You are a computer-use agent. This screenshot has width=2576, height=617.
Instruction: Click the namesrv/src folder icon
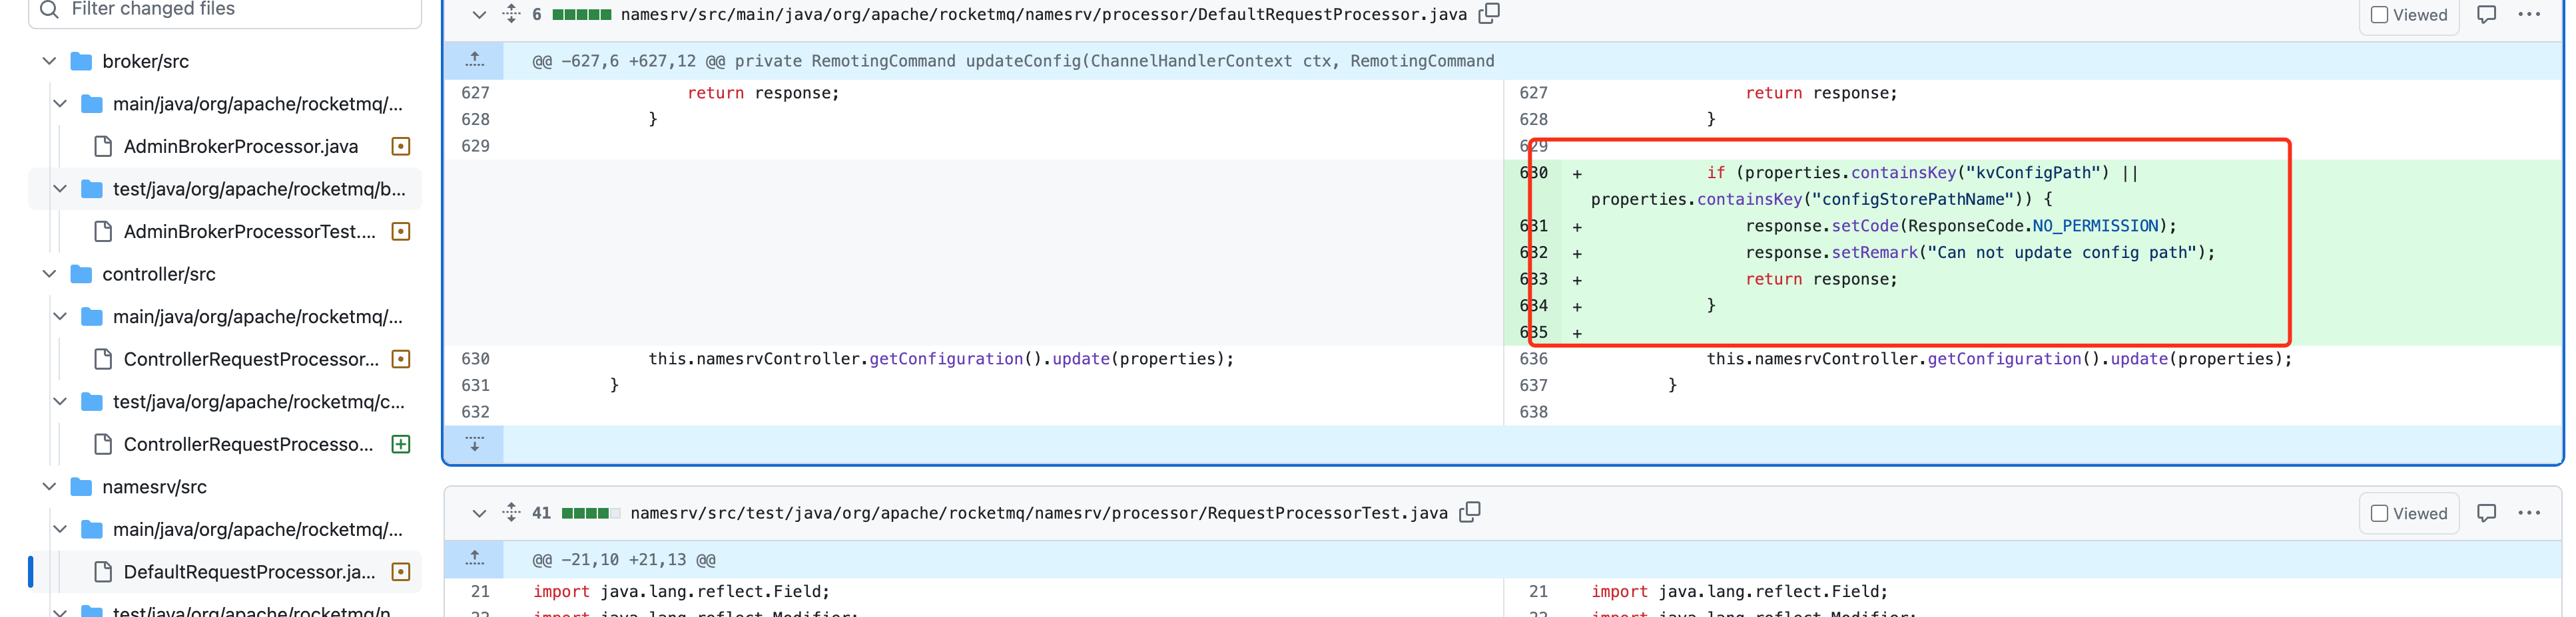coord(82,486)
